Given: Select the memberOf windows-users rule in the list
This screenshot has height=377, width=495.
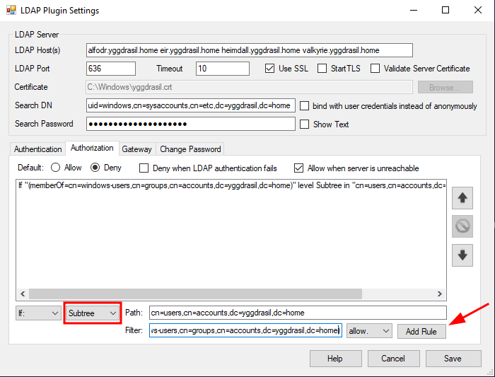Looking at the screenshot, I should coord(231,185).
